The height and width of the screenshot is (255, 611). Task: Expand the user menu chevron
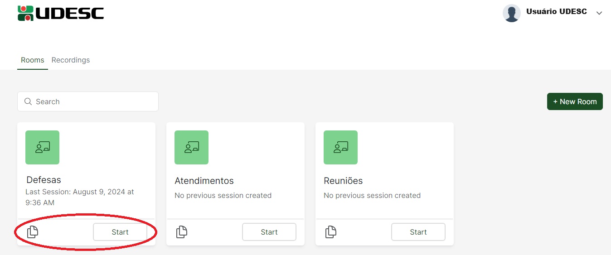click(x=599, y=13)
